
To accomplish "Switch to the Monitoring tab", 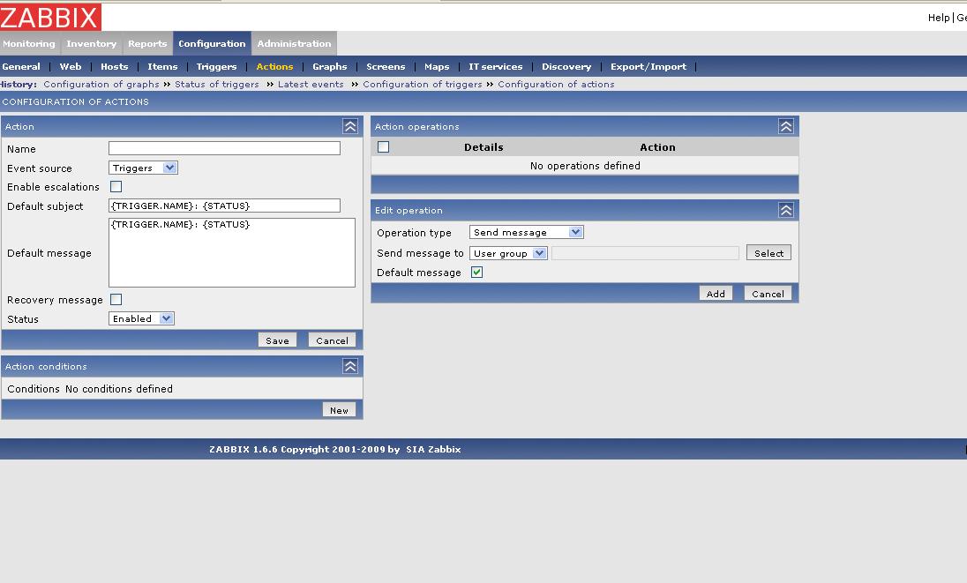I will coord(29,44).
